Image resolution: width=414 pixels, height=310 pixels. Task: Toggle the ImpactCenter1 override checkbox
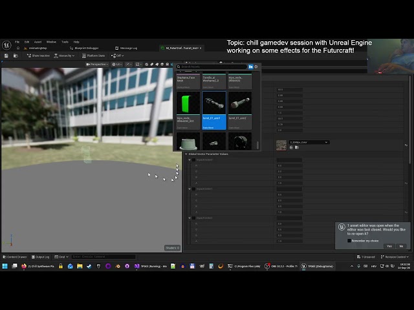(x=193, y=189)
